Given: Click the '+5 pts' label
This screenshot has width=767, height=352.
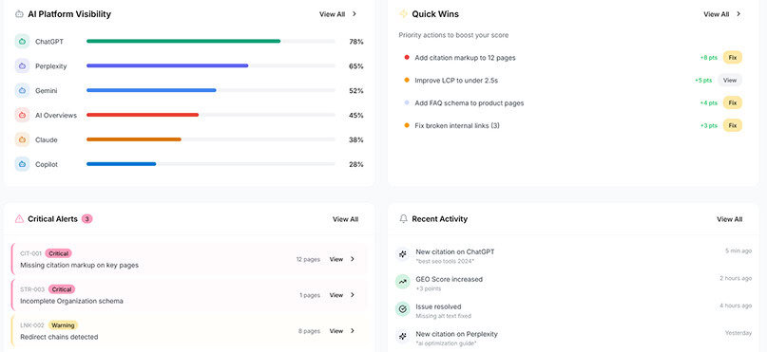Looking at the screenshot, I should coord(703,80).
